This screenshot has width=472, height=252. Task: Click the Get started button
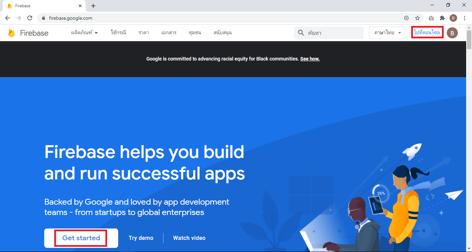(x=81, y=238)
